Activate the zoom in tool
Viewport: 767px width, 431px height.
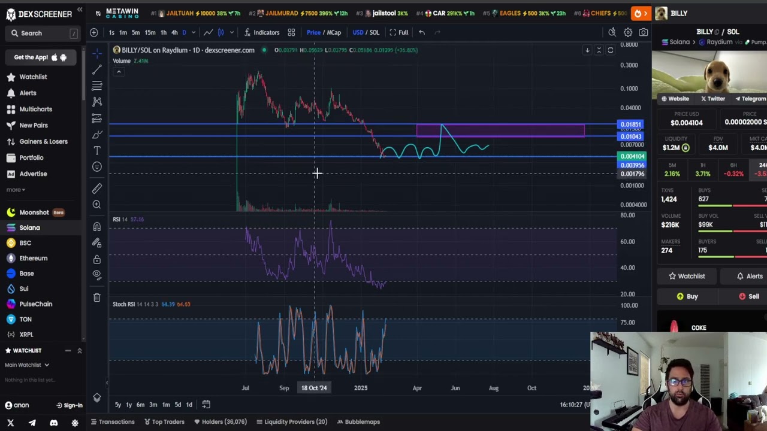[x=97, y=205]
